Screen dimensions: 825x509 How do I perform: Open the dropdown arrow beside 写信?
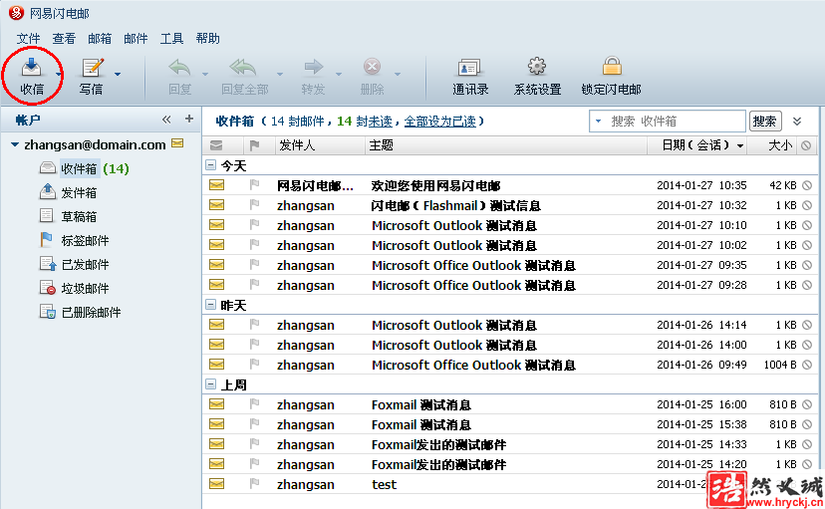(x=118, y=74)
